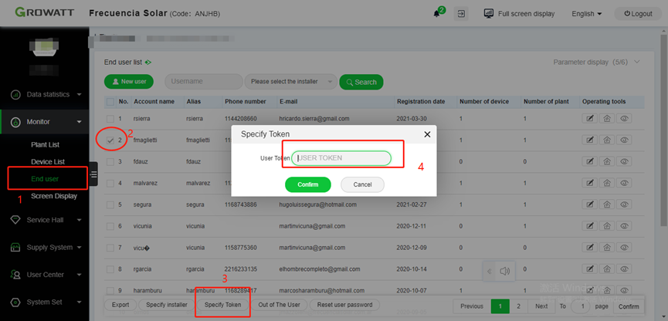Uncheck the checkbox for row 2 fmaglietti
668x321 pixels.
110,140
